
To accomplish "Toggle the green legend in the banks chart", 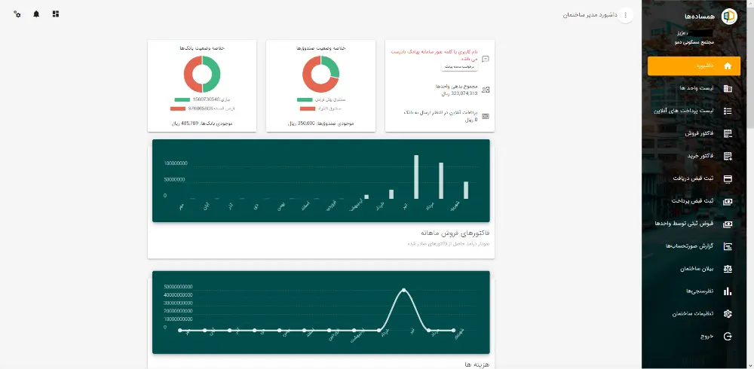I will coord(182,99).
